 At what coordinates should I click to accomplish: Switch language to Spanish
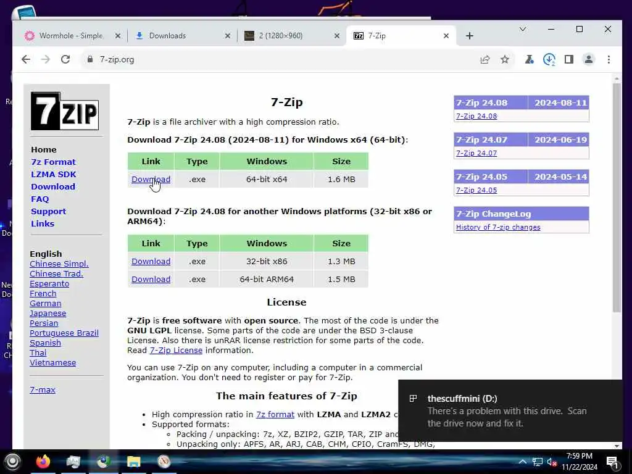click(x=45, y=343)
